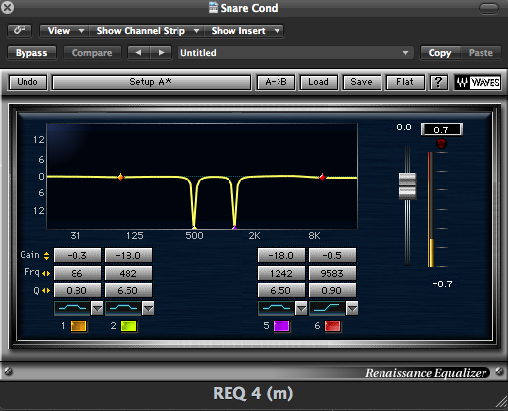Expand the Untitled preset dropdown
The image size is (508, 411).
point(295,53)
